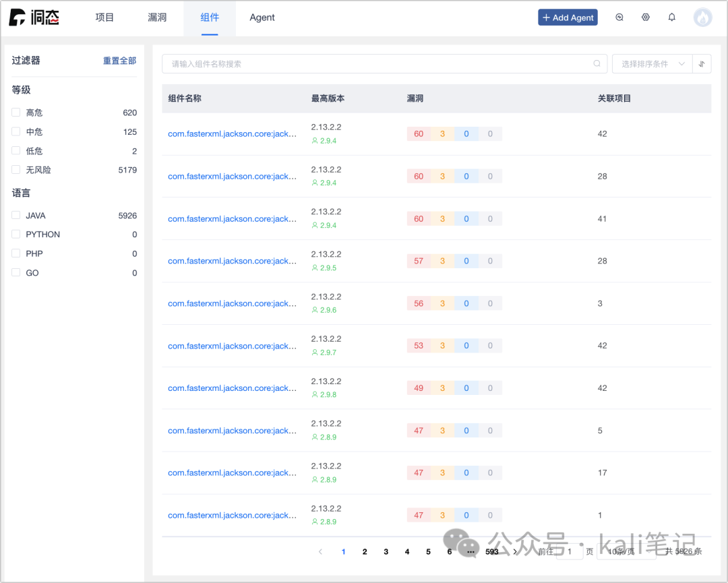Click the green 2.9.5 version label
This screenshot has width=728, height=583.
pos(328,268)
